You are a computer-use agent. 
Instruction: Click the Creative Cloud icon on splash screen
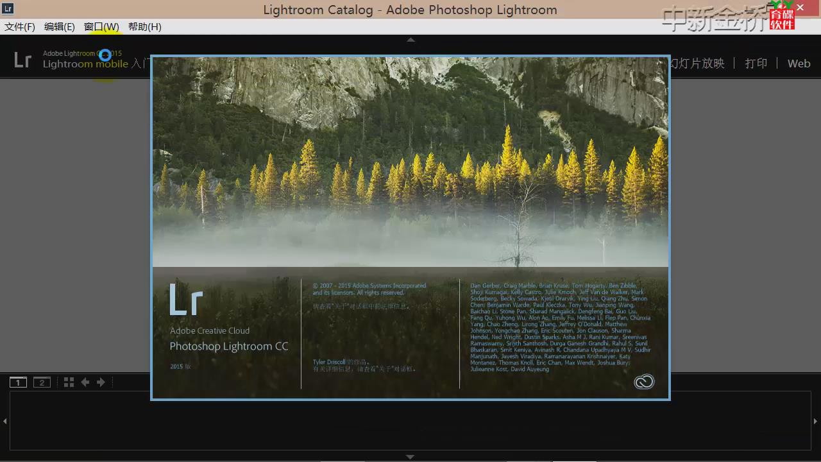coord(644,382)
